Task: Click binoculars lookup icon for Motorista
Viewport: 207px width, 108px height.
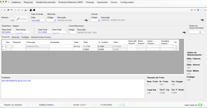Action: 86,20
